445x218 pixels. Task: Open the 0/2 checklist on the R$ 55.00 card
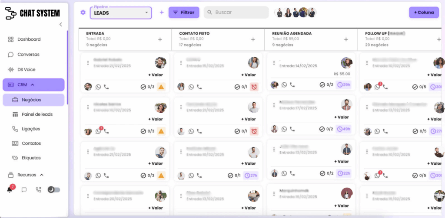[x=326, y=85]
